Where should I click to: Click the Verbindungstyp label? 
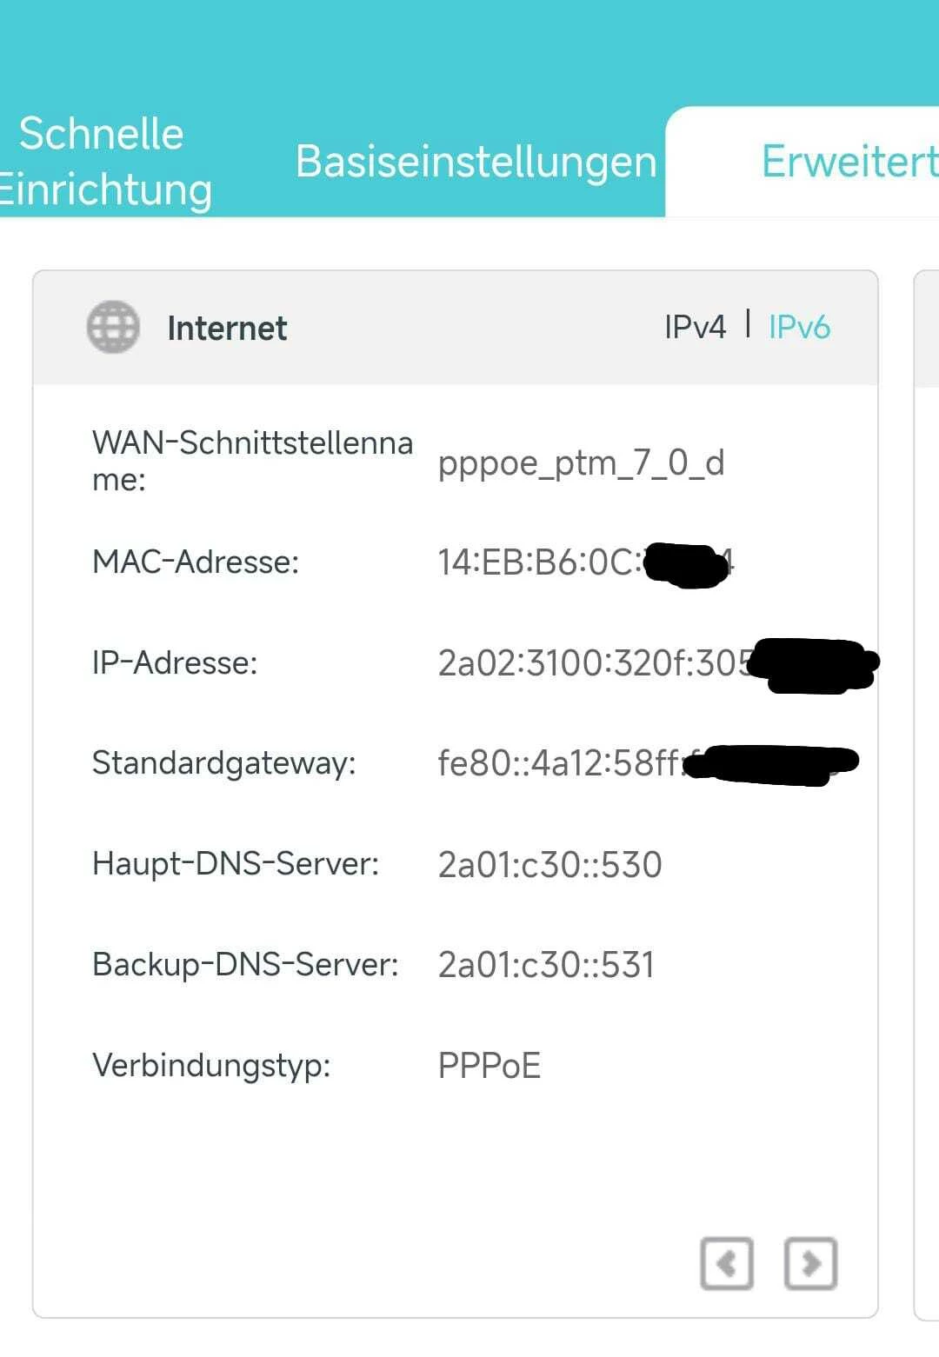pyautogui.click(x=211, y=1065)
